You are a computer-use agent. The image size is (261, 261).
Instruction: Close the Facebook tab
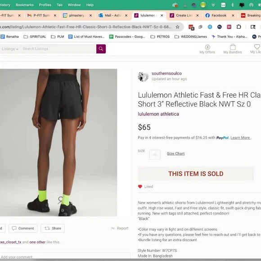[233, 15]
